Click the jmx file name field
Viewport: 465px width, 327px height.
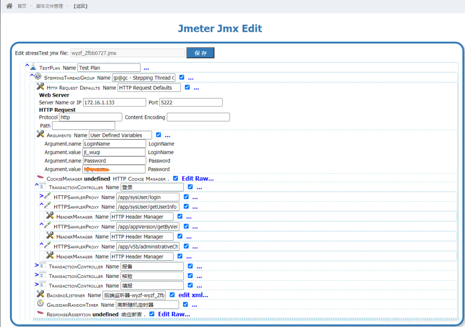pyautogui.click(x=127, y=53)
